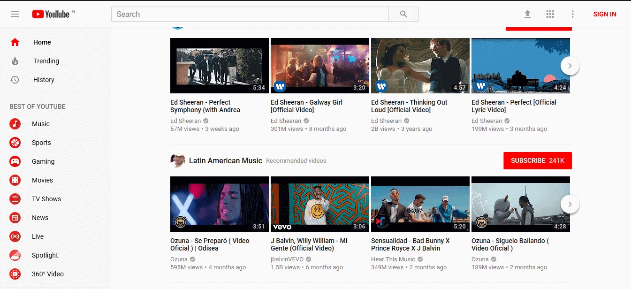631x289 pixels.
Task: Open 'Ed Sheeran - Perfect [Official Lyric Video]' title
Action: click(x=514, y=106)
